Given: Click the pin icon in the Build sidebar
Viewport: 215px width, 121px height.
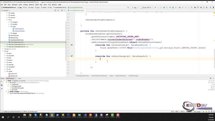Looking at the screenshot, I should 2,89.
